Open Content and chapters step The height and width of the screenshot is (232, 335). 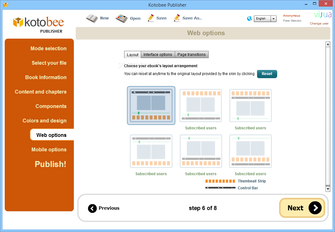(41, 92)
